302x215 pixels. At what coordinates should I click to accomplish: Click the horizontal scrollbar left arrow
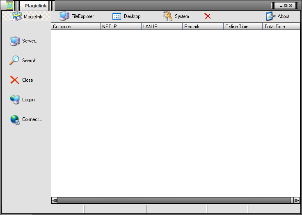[x=55, y=200]
